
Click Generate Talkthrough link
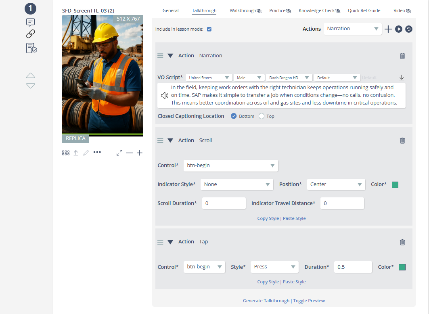pyautogui.click(x=266, y=301)
